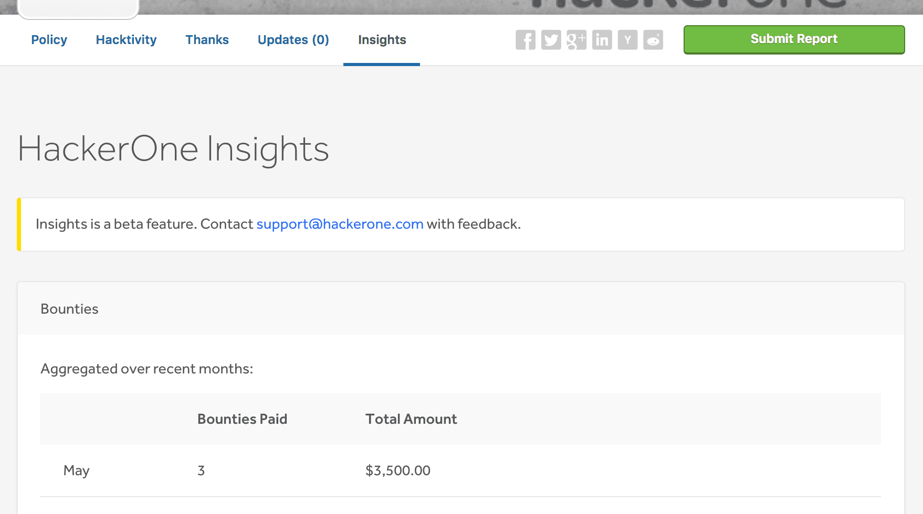The height and width of the screenshot is (514, 923).
Task: Click the Bounties Paid column header
Action: point(242,419)
